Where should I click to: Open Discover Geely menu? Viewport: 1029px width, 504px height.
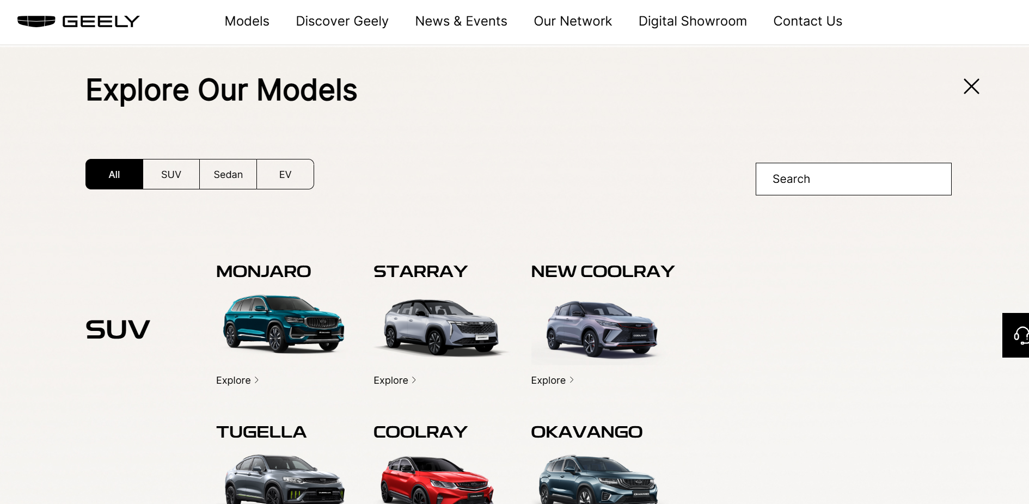point(342,21)
